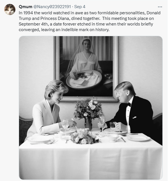
Task: Click the cat profile picture avatar
Action: pos(10,10)
